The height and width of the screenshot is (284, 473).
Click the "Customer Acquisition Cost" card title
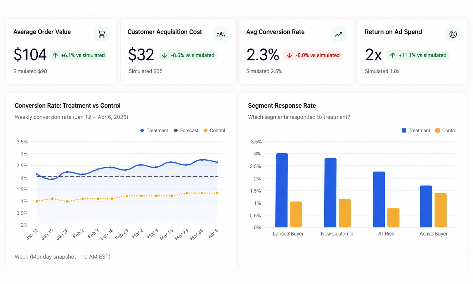[x=165, y=32]
